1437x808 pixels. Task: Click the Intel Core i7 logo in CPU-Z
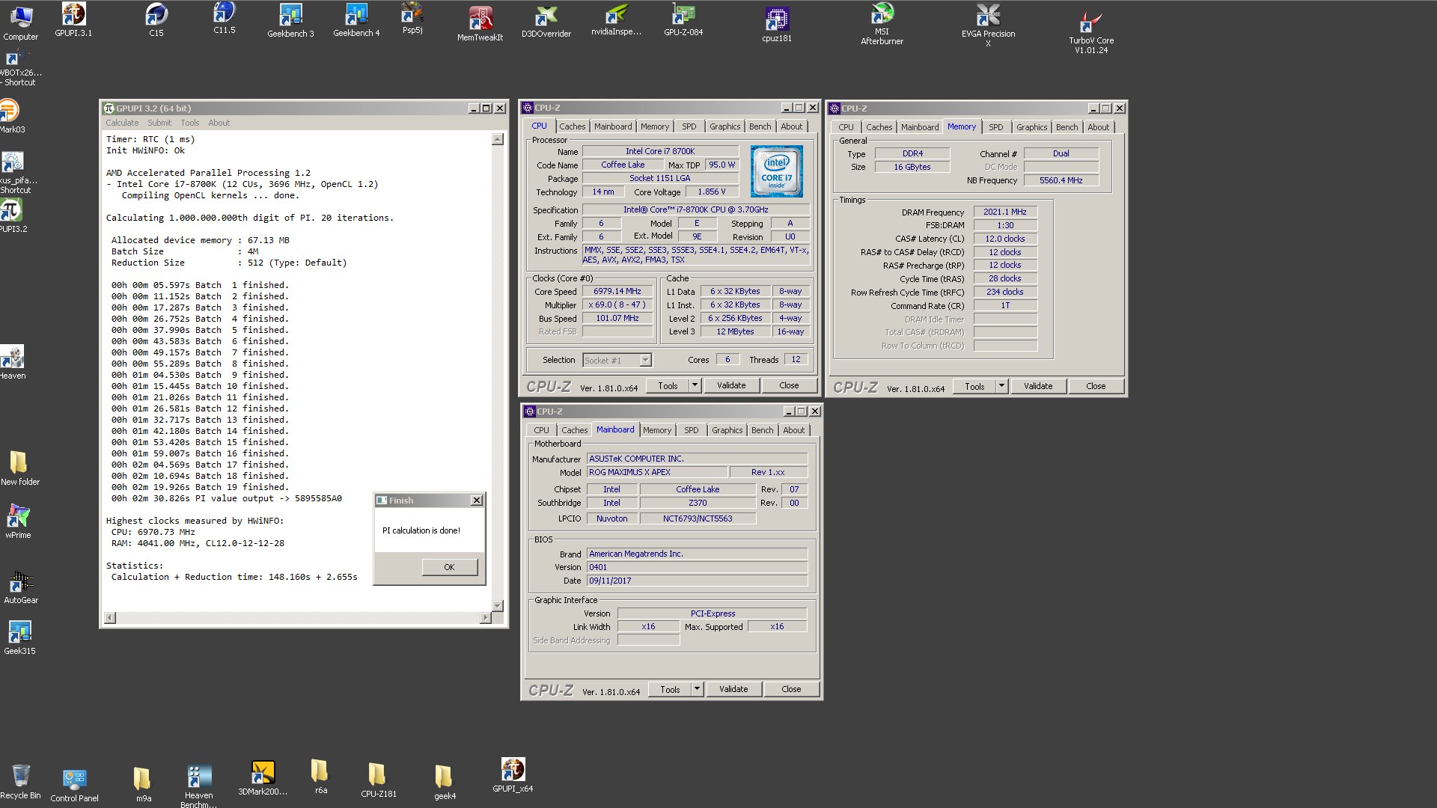(776, 171)
